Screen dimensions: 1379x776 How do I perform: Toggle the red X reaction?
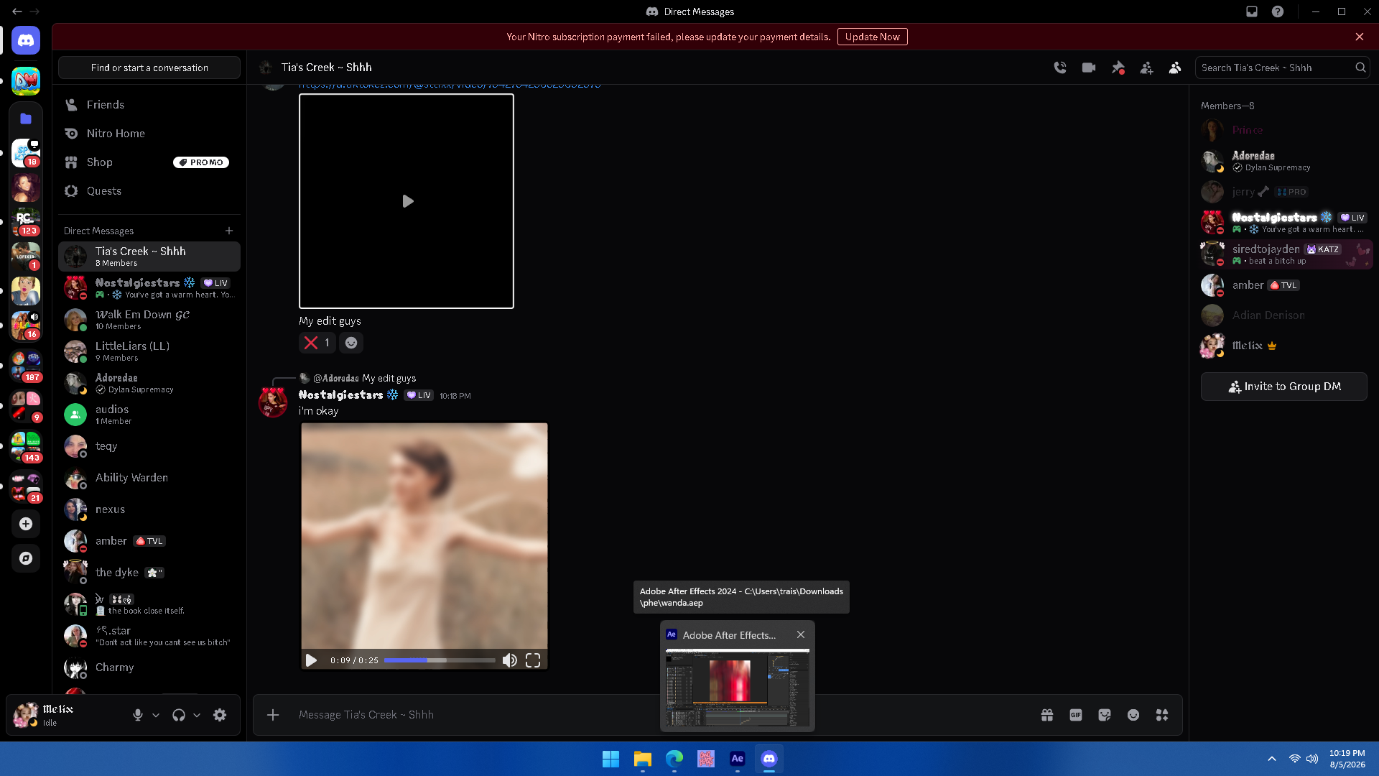point(317,343)
